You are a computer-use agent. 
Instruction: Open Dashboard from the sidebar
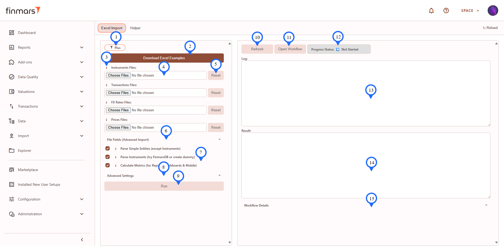point(27,33)
